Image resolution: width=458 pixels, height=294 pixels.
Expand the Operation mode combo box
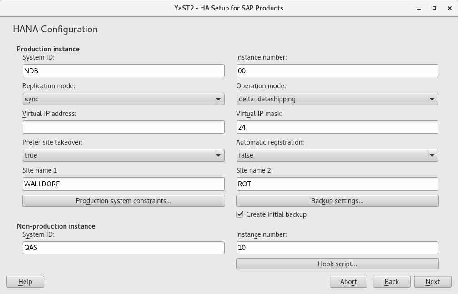[x=337, y=99]
